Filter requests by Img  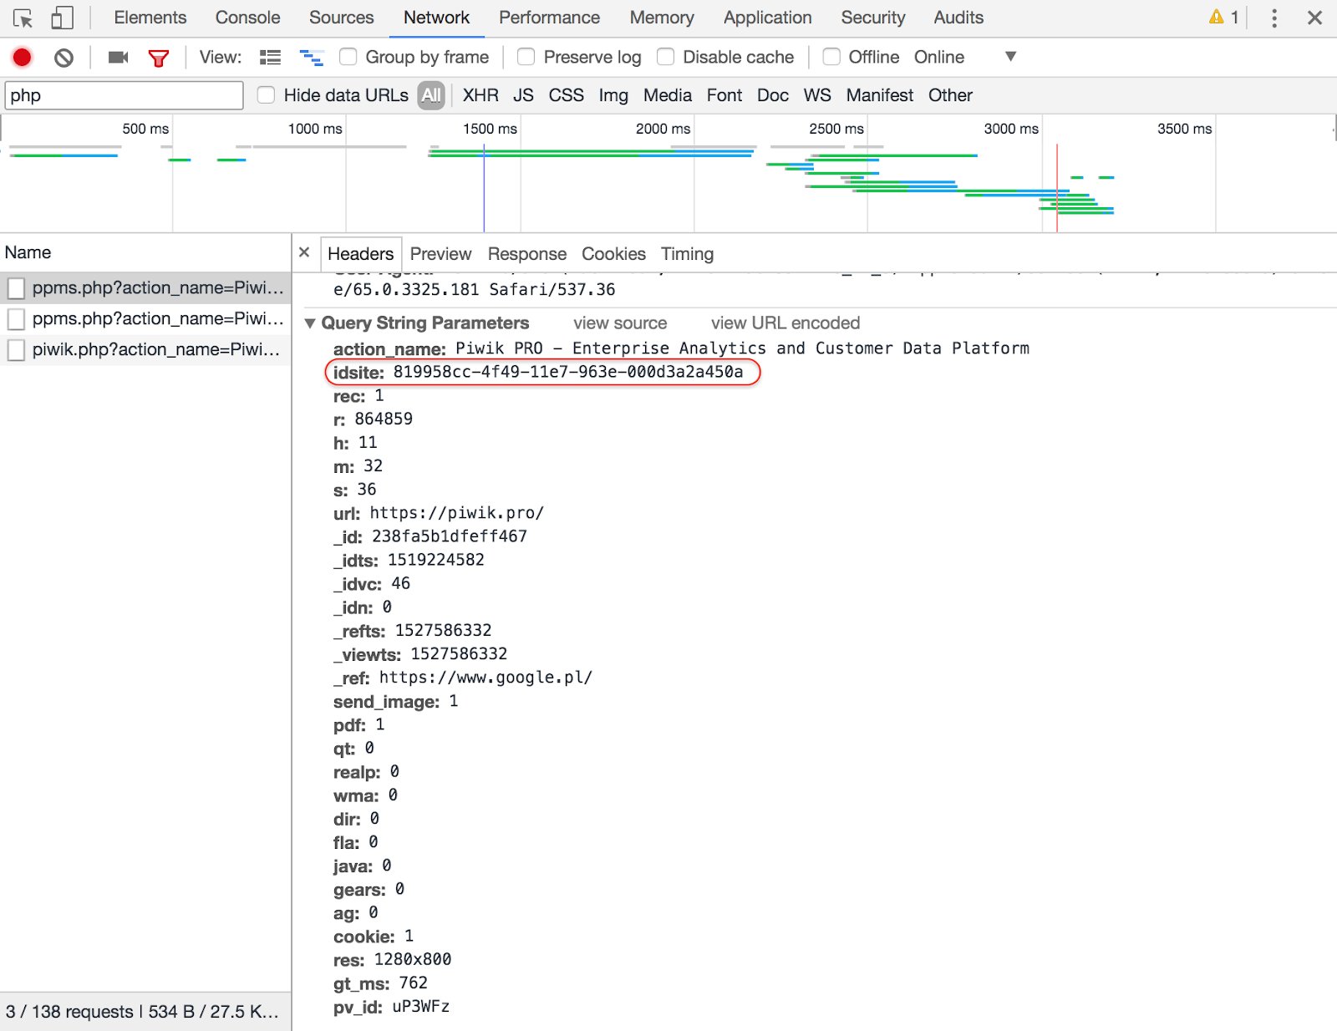(x=613, y=95)
